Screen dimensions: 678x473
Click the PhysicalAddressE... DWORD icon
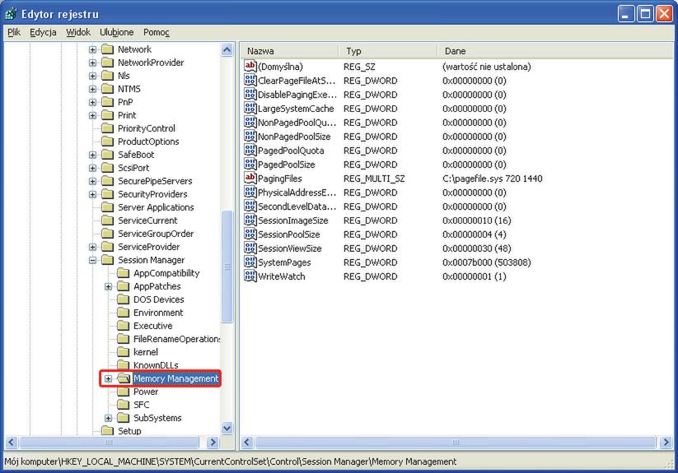(x=250, y=192)
